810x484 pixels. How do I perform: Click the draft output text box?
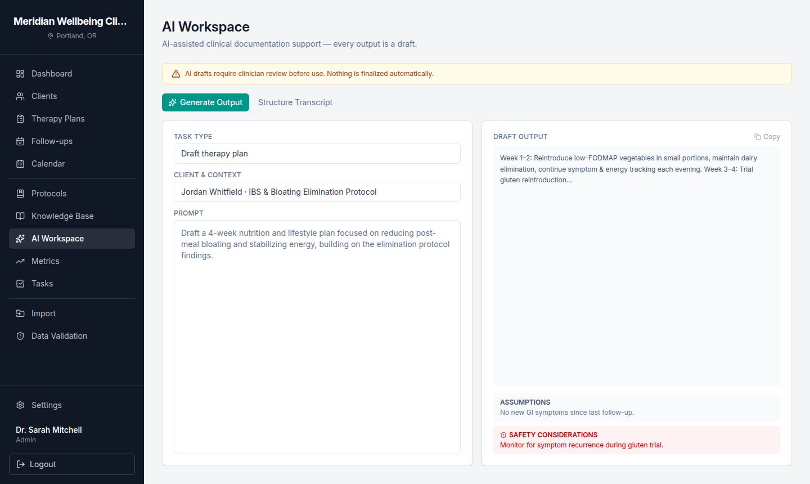pyautogui.click(x=637, y=267)
